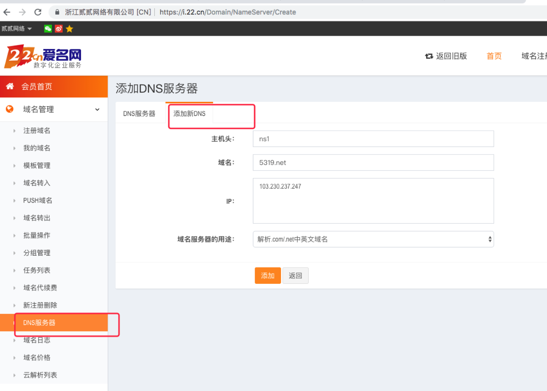Click the 22.cn 爱名网 logo
Screen dimensions: 547x391
point(43,57)
